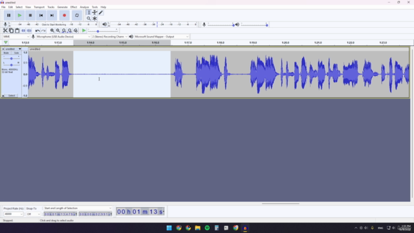414x233 pixels.
Task: Open Windows Start menu on taskbar
Action: (169, 228)
